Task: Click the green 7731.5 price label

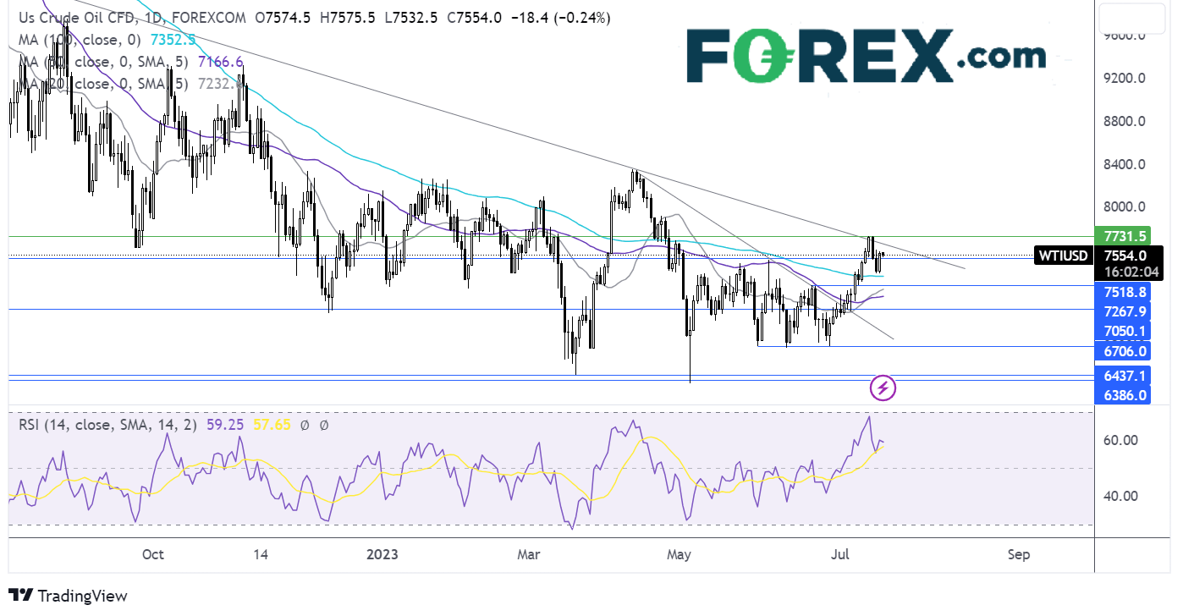Action: (x=1125, y=236)
